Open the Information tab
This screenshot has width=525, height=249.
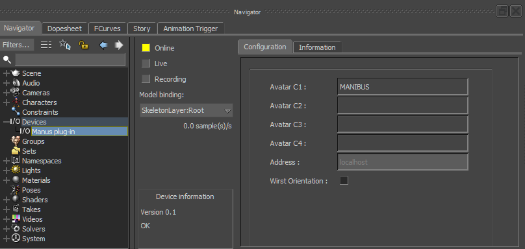click(x=317, y=47)
